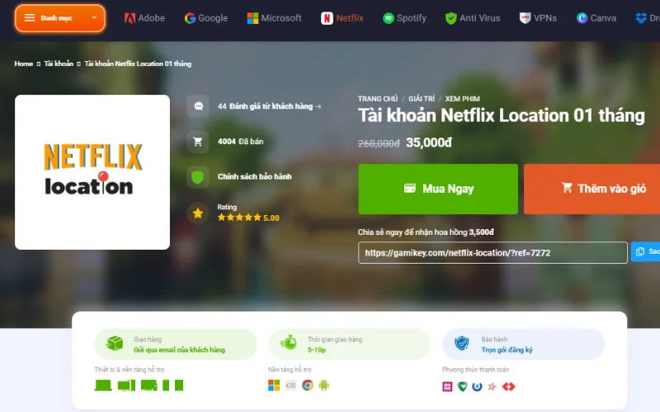Click the VPNs shield icon
Viewport: 660px width, 412px height.
[525, 18]
